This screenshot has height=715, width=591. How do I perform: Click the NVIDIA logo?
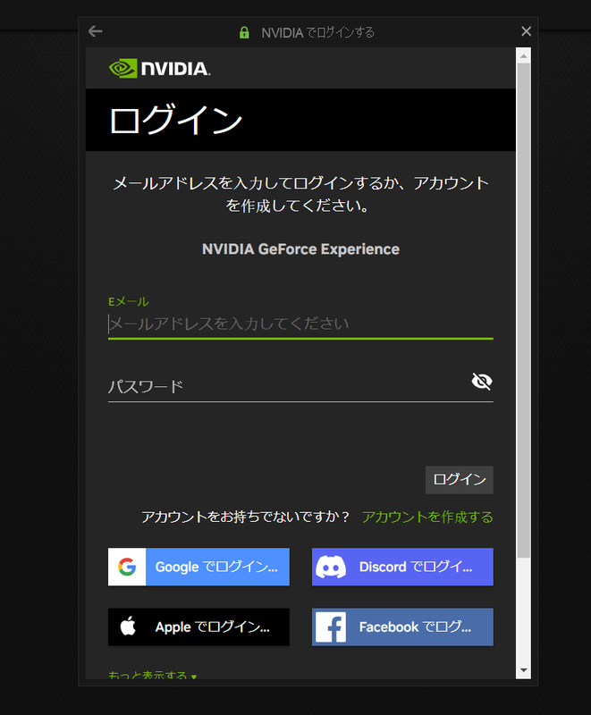[160, 69]
